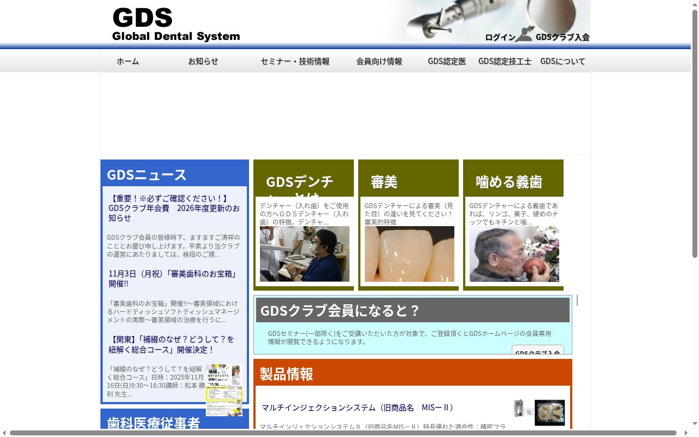The width and height of the screenshot is (699, 437).
Task: Open the seminar flyer thumbnail in GDSニュース
Action: tap(224, 390)
